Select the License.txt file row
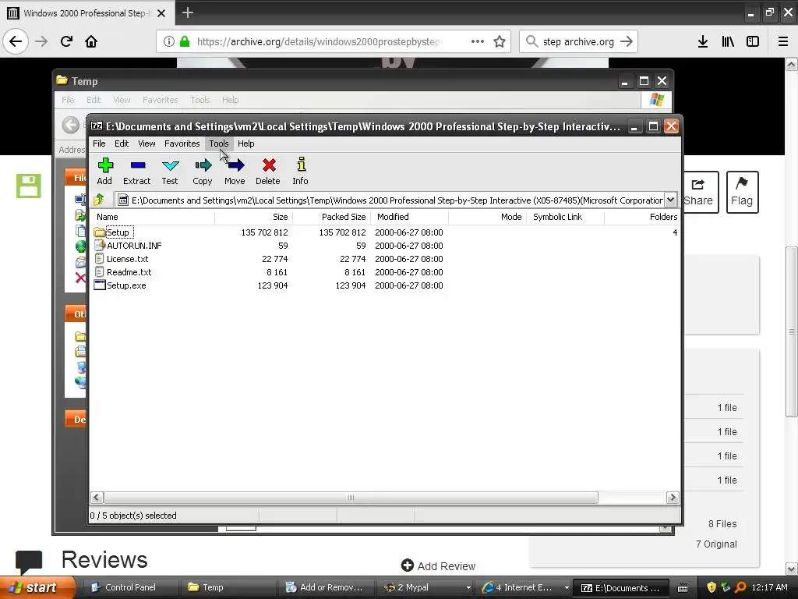 tap(385, 259)
